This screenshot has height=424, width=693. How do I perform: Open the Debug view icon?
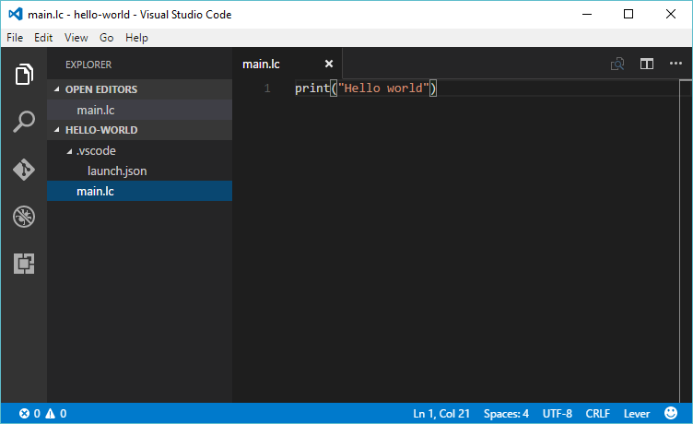pos(24,217)
